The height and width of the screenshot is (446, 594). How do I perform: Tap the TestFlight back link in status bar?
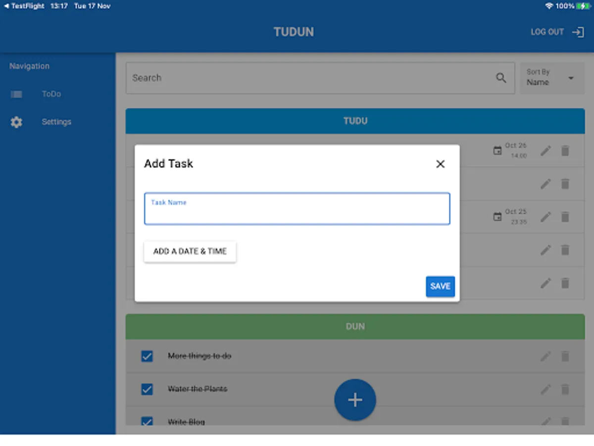[x=24, y=6]
